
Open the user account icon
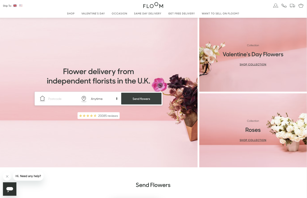pos(276,6)
